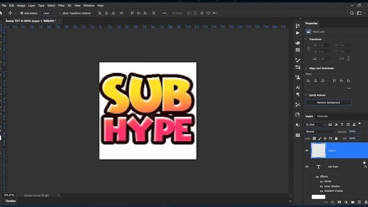Click more align options ellipsis in Properties
This screenshot has height=207, width=368.
[349, 89]
